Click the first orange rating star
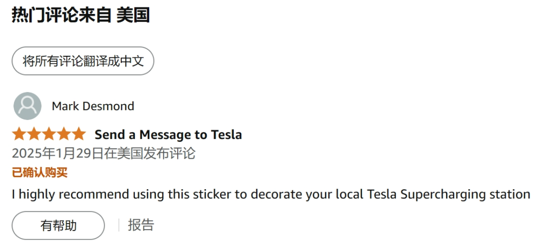The height and width of the screenshot is (245, 539). click(x=19, y=134)
